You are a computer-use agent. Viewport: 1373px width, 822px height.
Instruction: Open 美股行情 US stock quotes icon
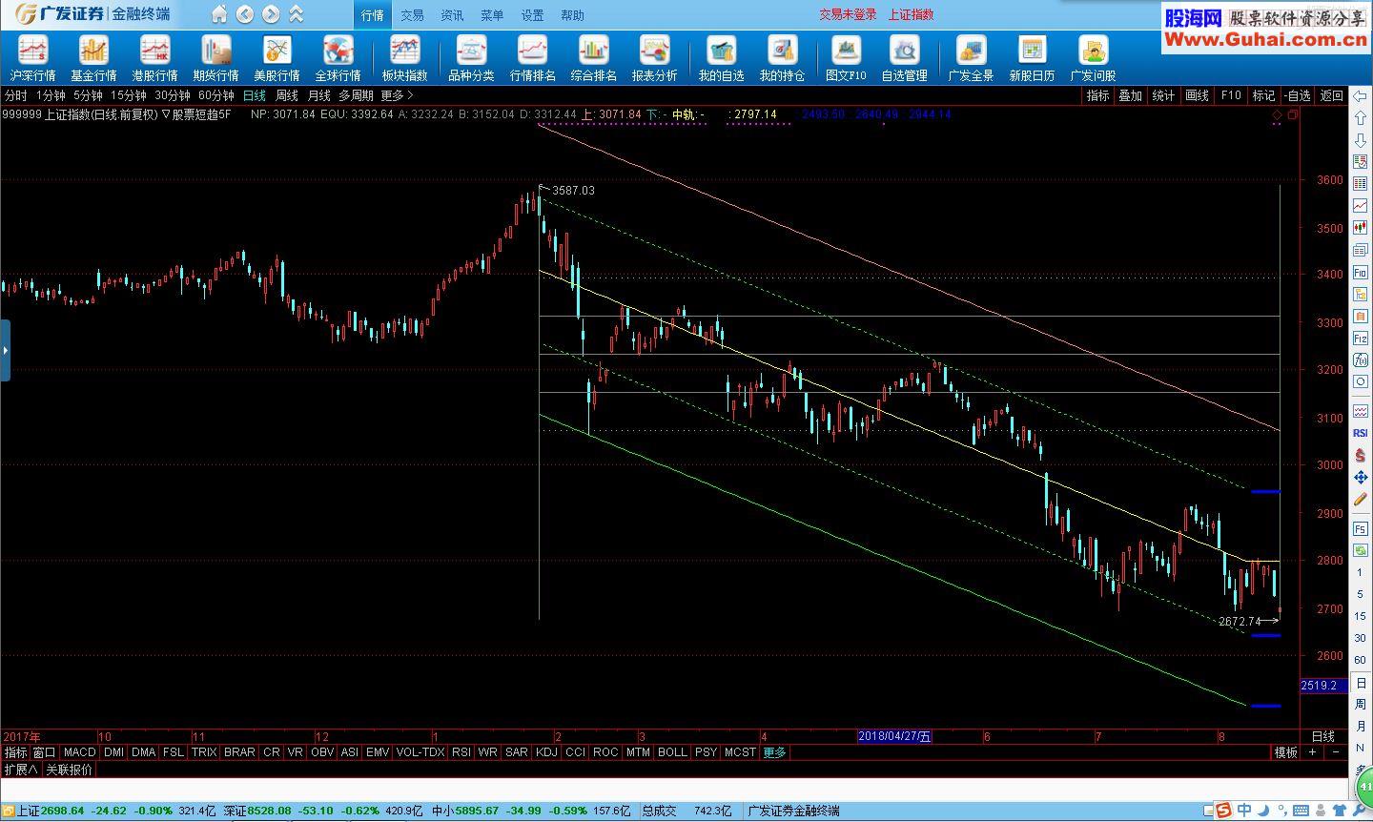coord(277,58)
